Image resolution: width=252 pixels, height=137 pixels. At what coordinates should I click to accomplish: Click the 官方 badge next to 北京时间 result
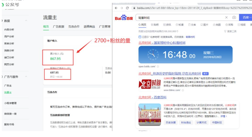(205, 74)
